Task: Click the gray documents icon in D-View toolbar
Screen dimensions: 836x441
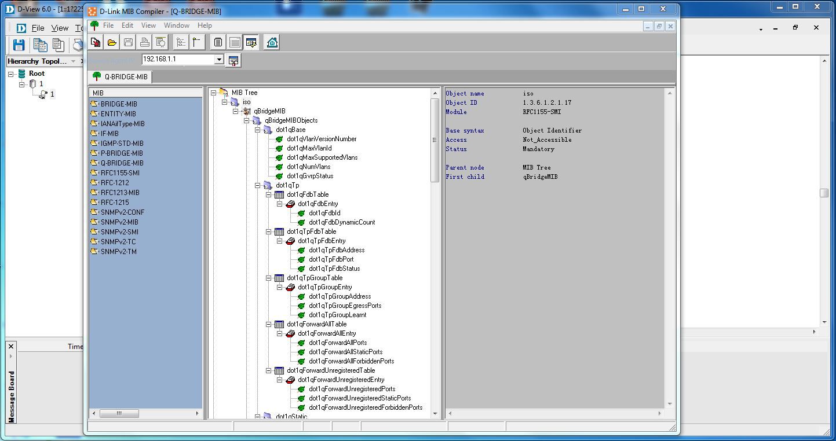Action: click(58, 45)
